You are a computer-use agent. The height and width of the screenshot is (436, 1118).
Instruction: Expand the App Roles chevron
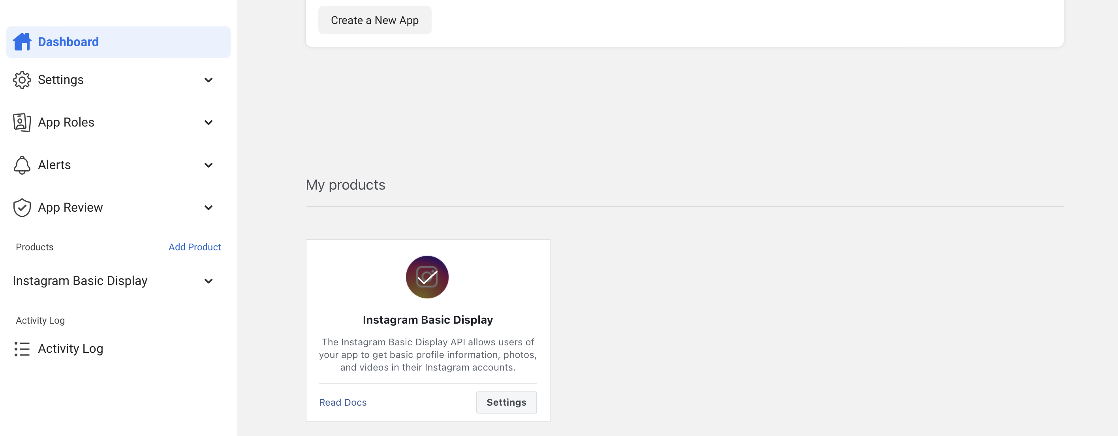pos(209,123)
